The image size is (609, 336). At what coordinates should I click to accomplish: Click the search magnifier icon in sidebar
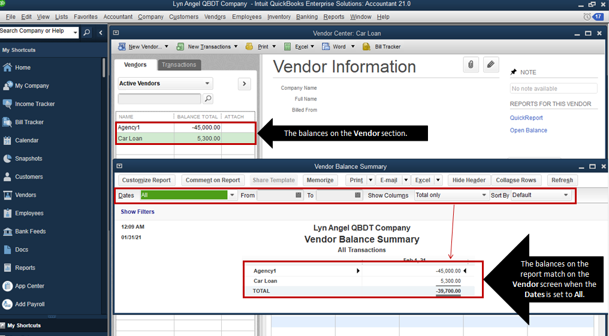pyautogui.click(x=87, y=32)
